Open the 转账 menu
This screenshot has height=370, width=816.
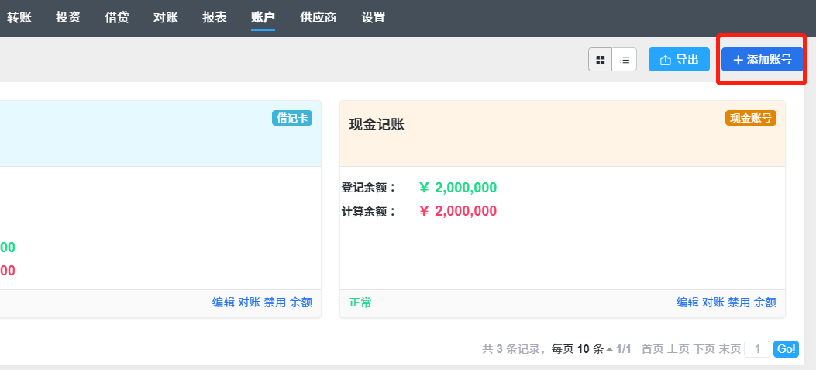[19, 17]
